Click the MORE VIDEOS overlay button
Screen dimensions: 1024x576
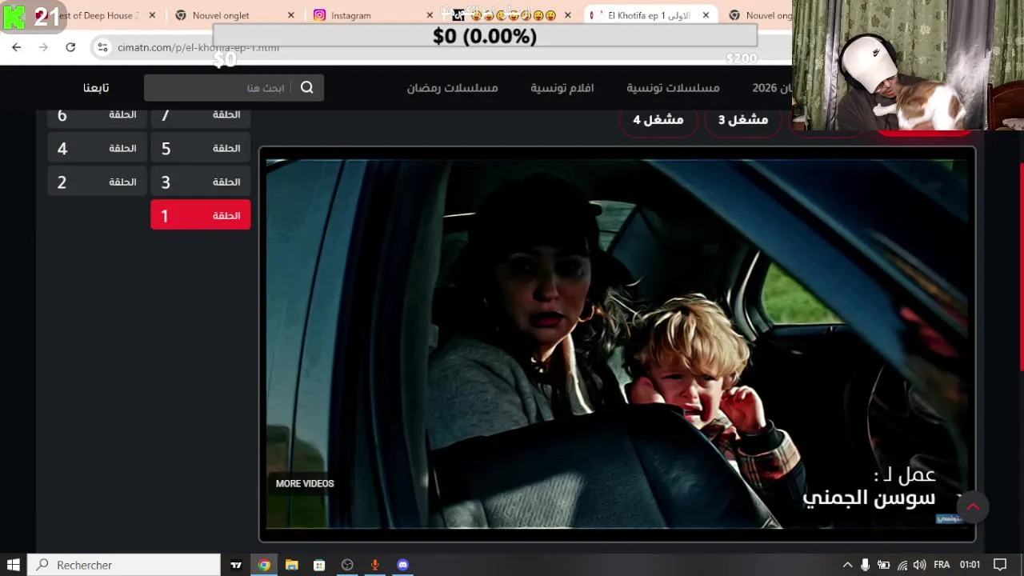305,483
